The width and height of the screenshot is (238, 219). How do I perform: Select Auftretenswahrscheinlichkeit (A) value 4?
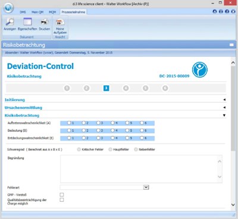tap(112, 123)
